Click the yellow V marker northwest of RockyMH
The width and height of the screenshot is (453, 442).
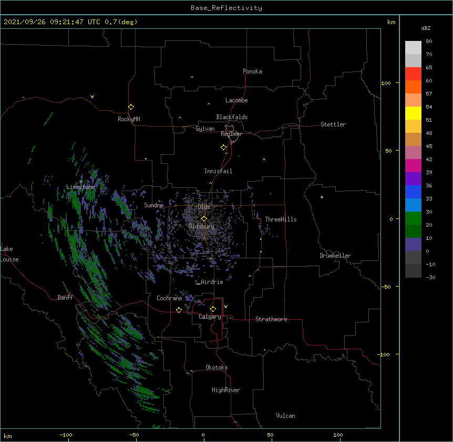pos(92,97)
